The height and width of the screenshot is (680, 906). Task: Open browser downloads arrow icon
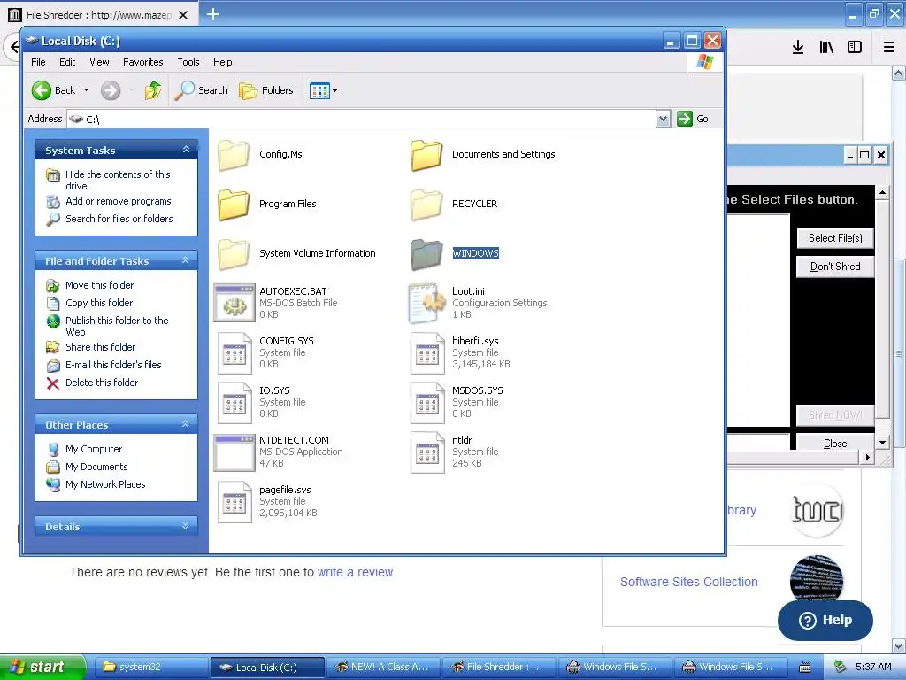pyautogui.click(x=798, y=48)
